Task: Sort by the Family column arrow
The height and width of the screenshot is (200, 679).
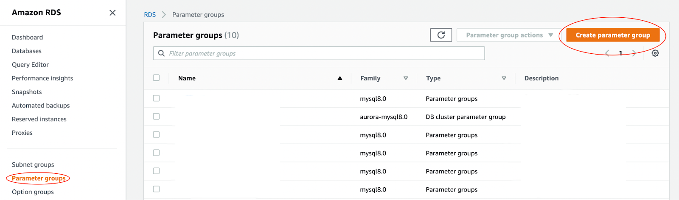Action: coord(406,78)
